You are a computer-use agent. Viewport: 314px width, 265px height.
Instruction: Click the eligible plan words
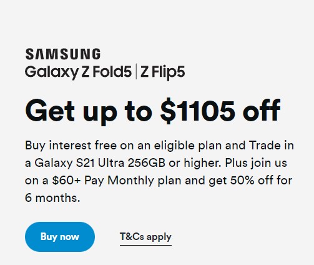click(188, 146)
